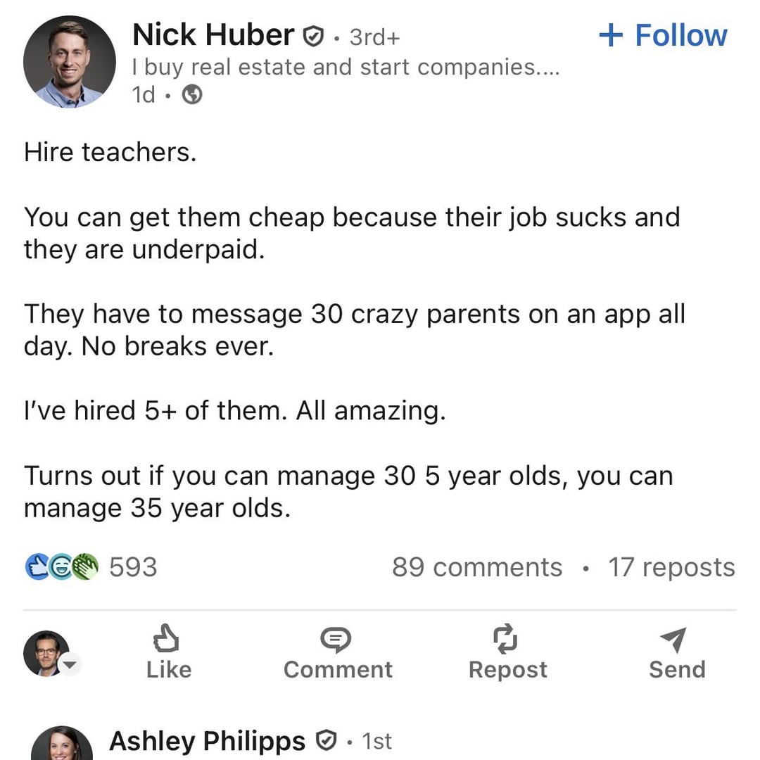
Task: Click Ashley Philipps' profile picture
Action: point(62,745)
